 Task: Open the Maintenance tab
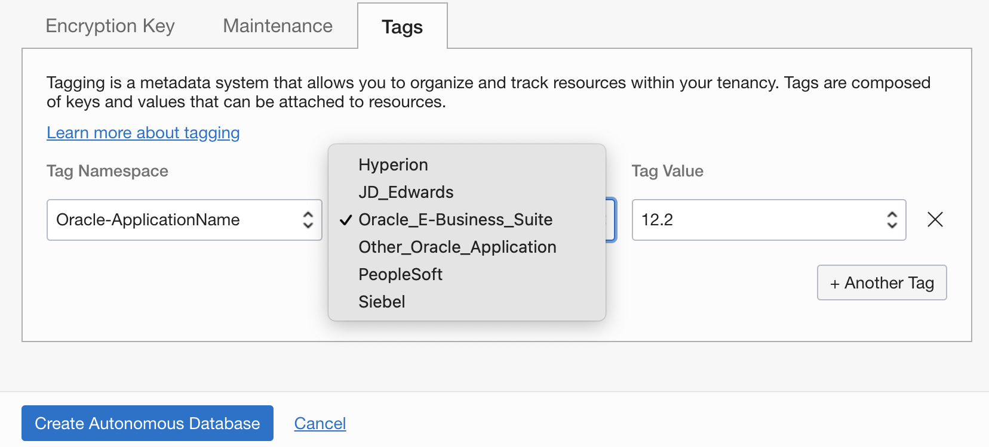tap(278, 26)
